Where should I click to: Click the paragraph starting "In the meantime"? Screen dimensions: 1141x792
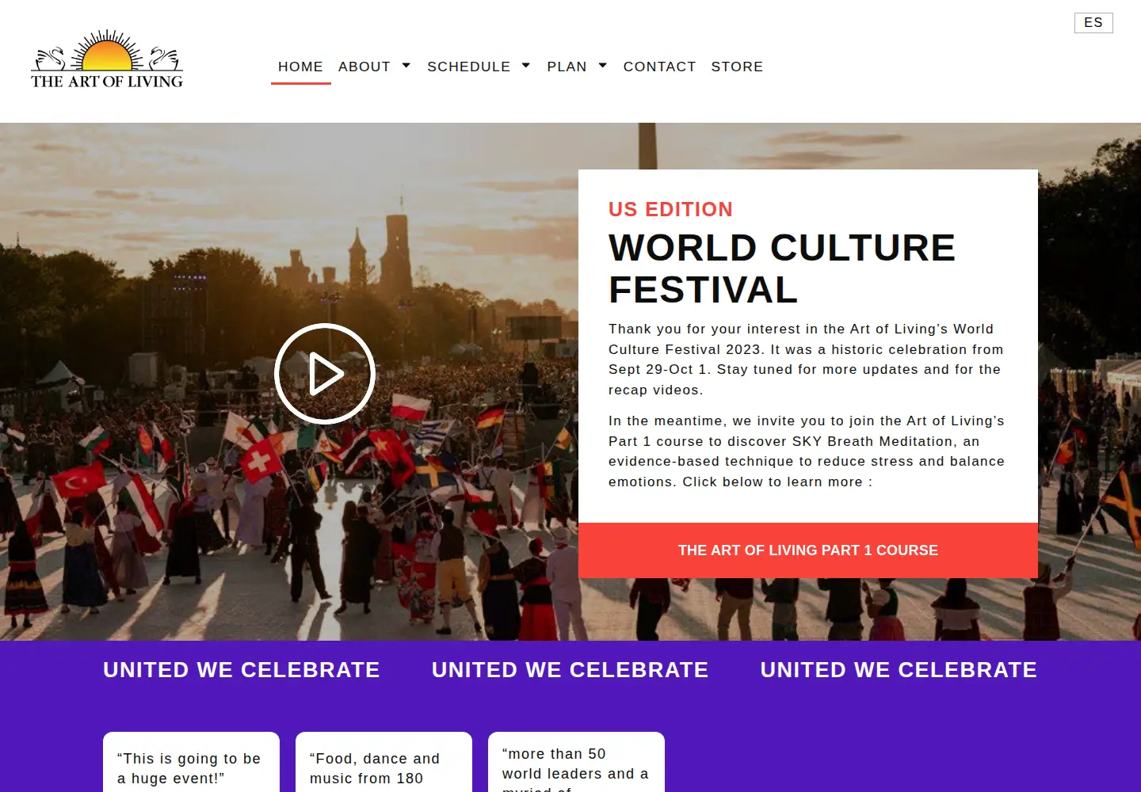pyautogui.click(x=807, y=451)
